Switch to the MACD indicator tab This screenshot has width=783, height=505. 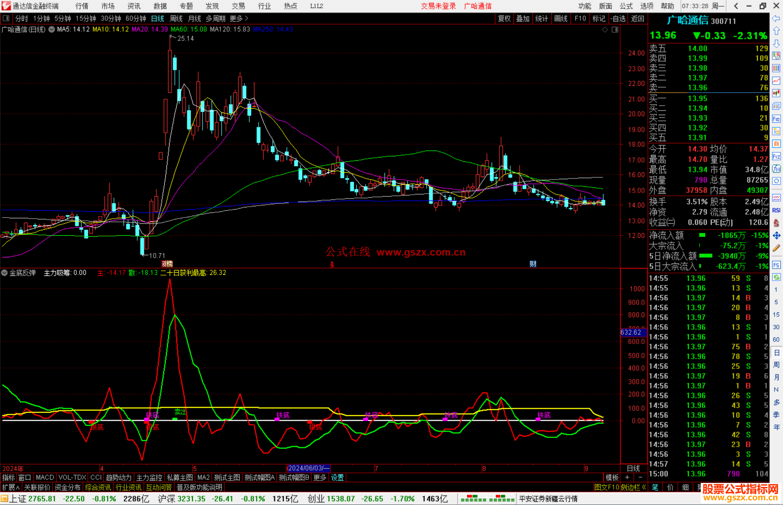pyautogui.click(x=45, y=477)
